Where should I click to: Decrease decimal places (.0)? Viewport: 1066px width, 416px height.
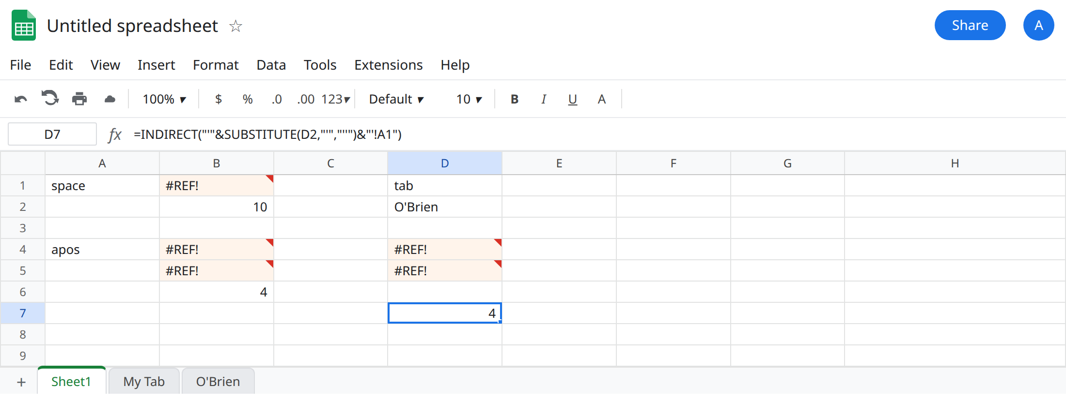(x=277, y=99)
